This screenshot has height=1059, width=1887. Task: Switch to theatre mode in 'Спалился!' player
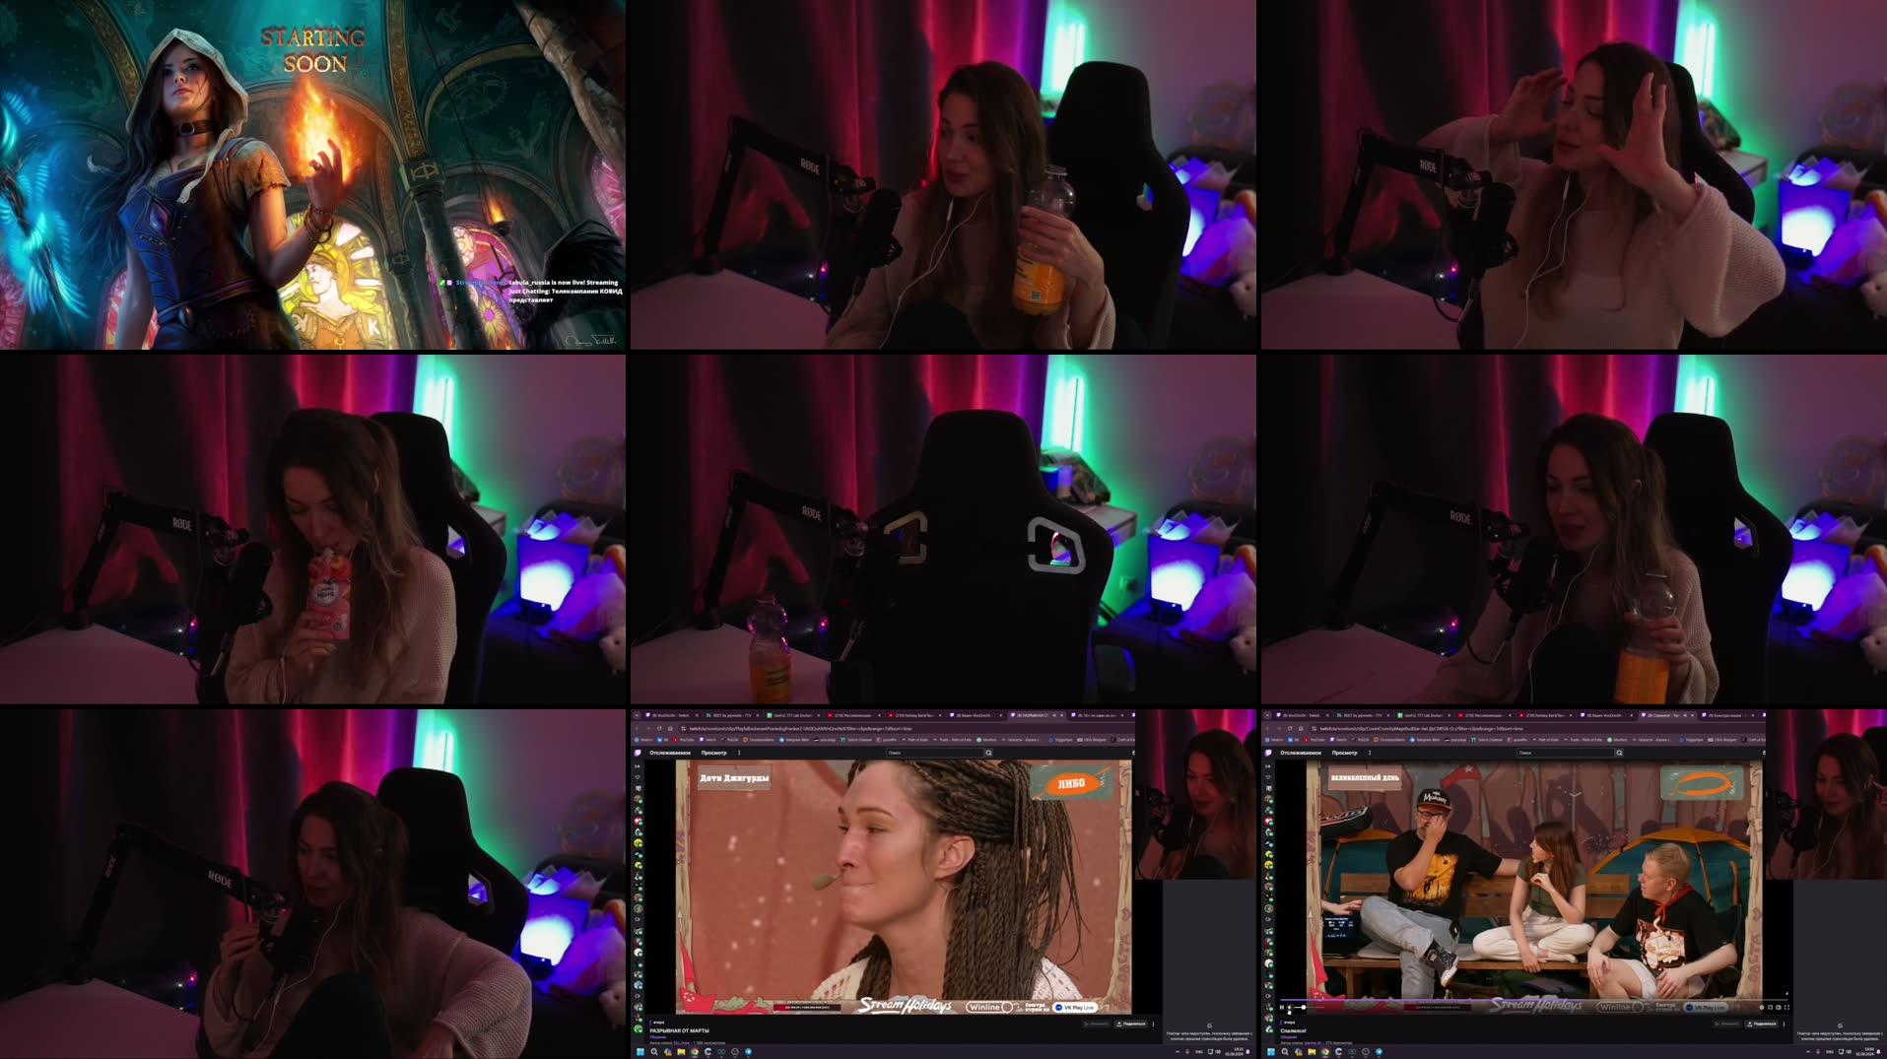click(1779, 1007)
